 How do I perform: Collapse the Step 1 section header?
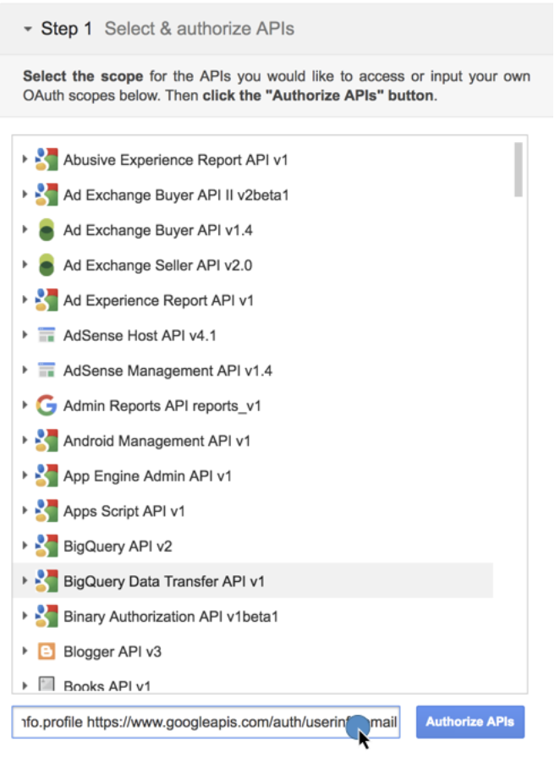(29, 29)
